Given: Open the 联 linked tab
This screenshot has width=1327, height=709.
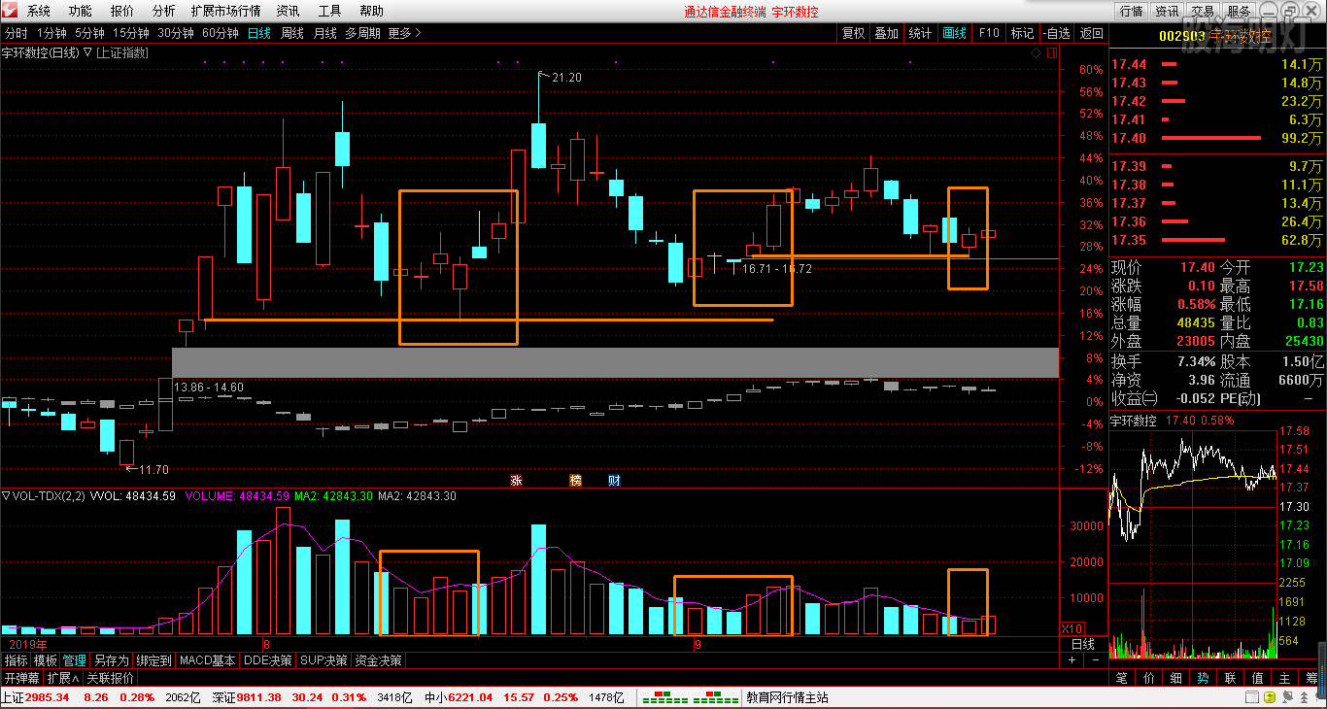Looking at the screenshot, I should tap(1230, 678).
